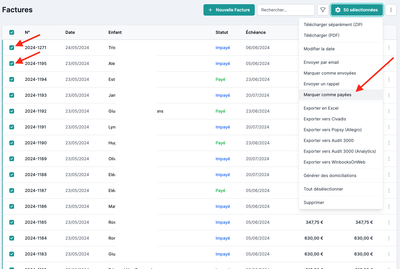Click the filter funnel icon

tap(323, 10)
